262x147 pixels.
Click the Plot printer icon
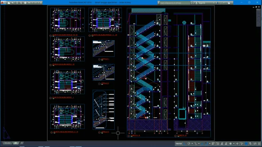(25, 3)
